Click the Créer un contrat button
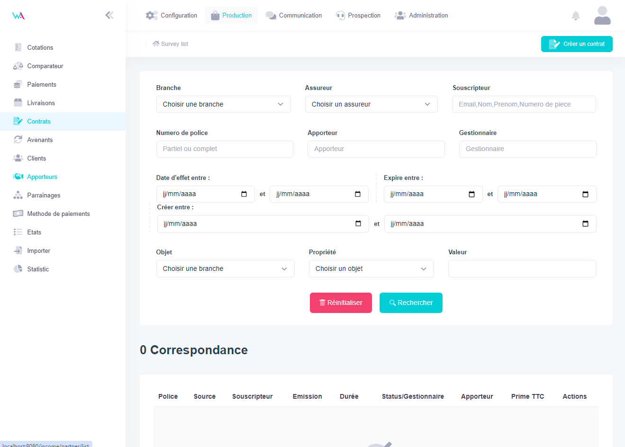Image resolution: width=625 pixels, height=447 pixels. pyautogui.click(x=577, y=44)
